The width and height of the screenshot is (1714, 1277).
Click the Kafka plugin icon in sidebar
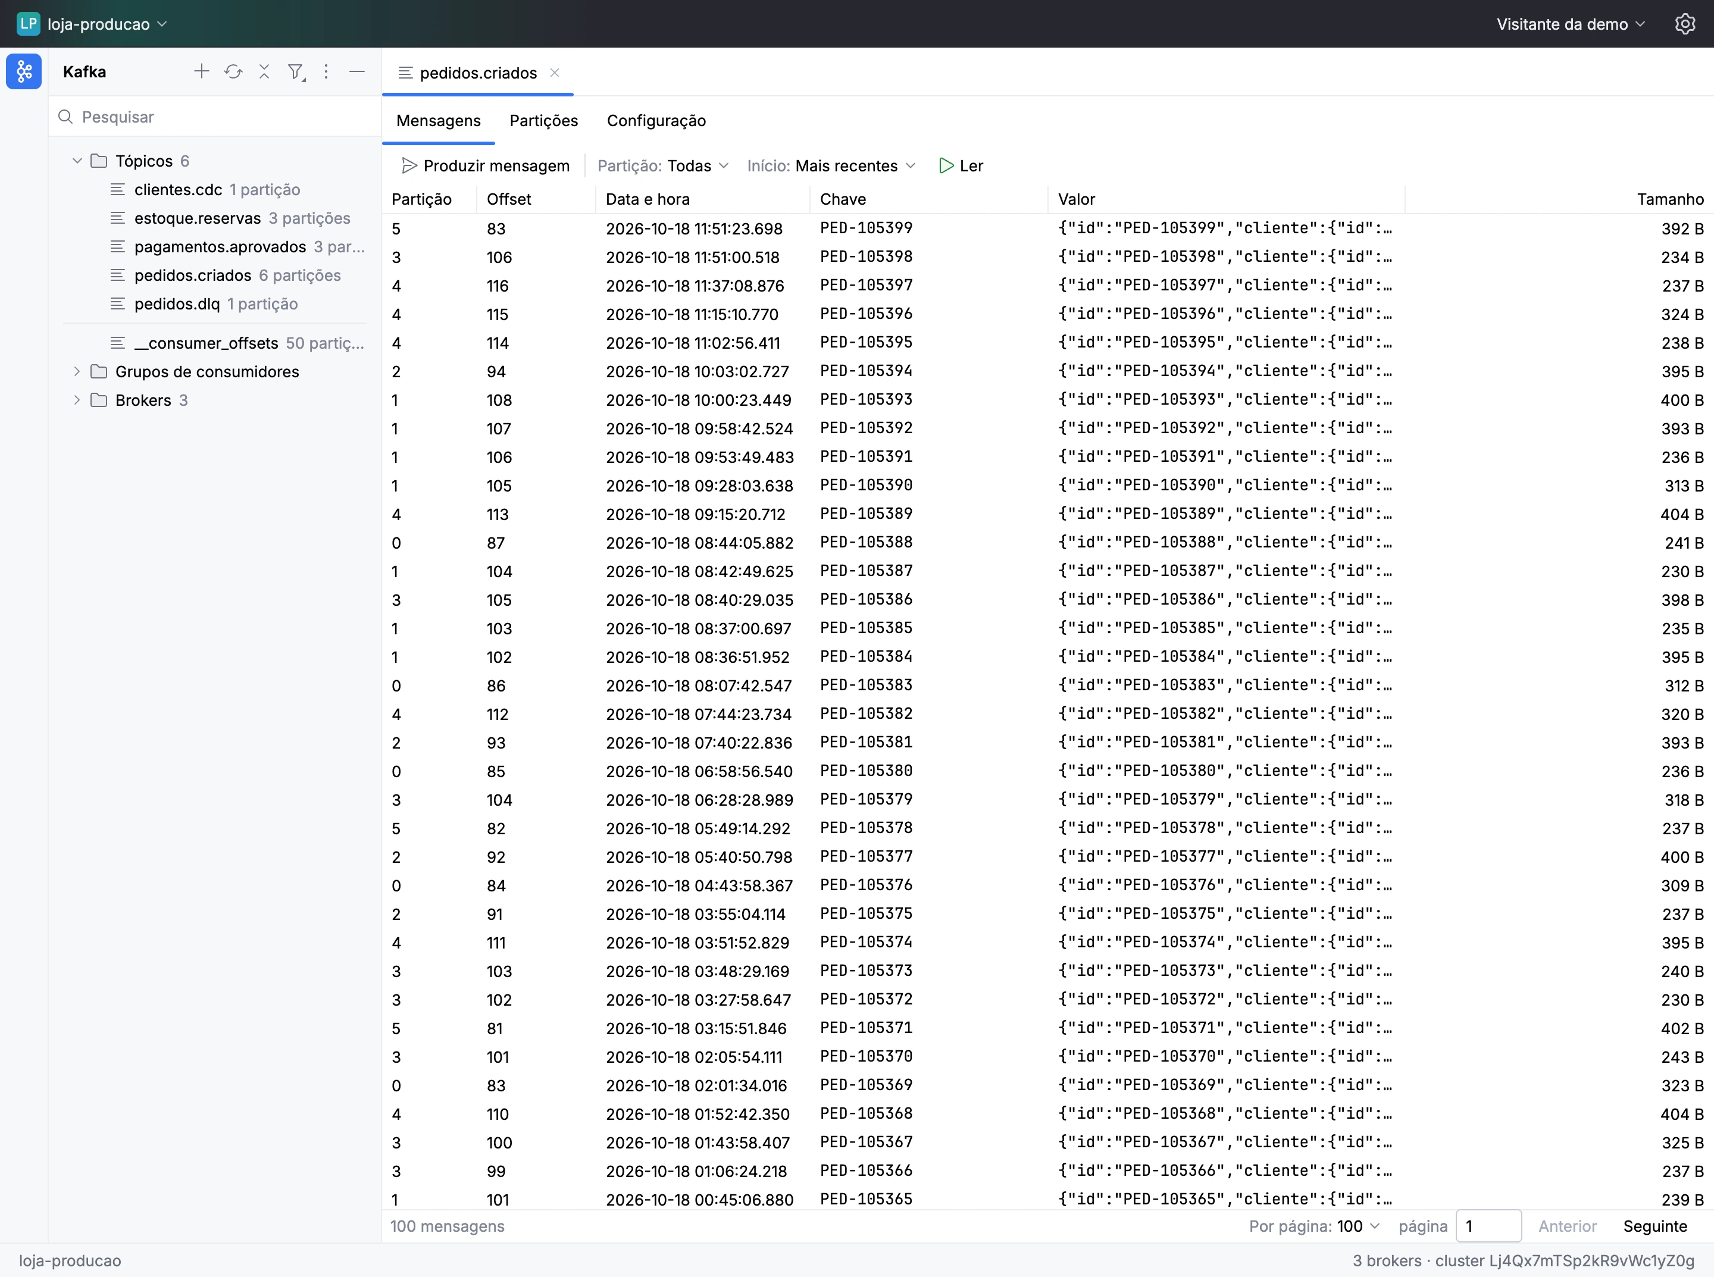point(24,72)
